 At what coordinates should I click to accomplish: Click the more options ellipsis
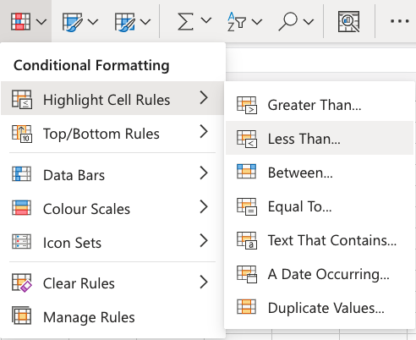[x=400, y=21]
